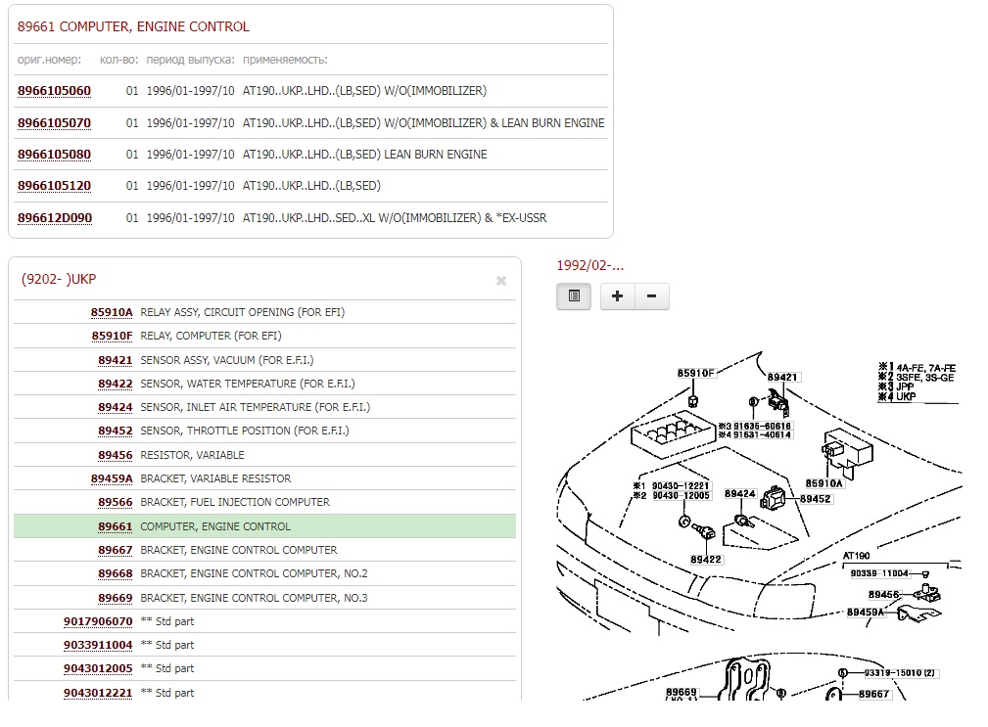Open part number 8966105070 lean burn
The width and height of the screenshot is (988, 727).
coord(54,122)
